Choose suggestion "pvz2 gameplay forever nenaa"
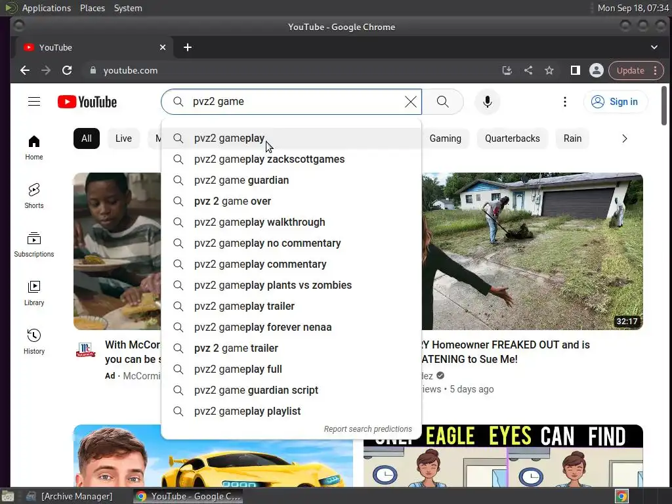The width and height of the screenshot is (672, 504). pyautogui.click(x=291, y=327)
